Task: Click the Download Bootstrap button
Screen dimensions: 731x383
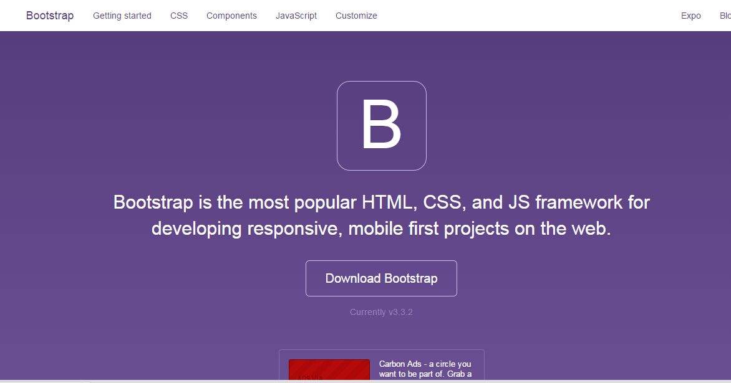Action: (x=381, y=278)
